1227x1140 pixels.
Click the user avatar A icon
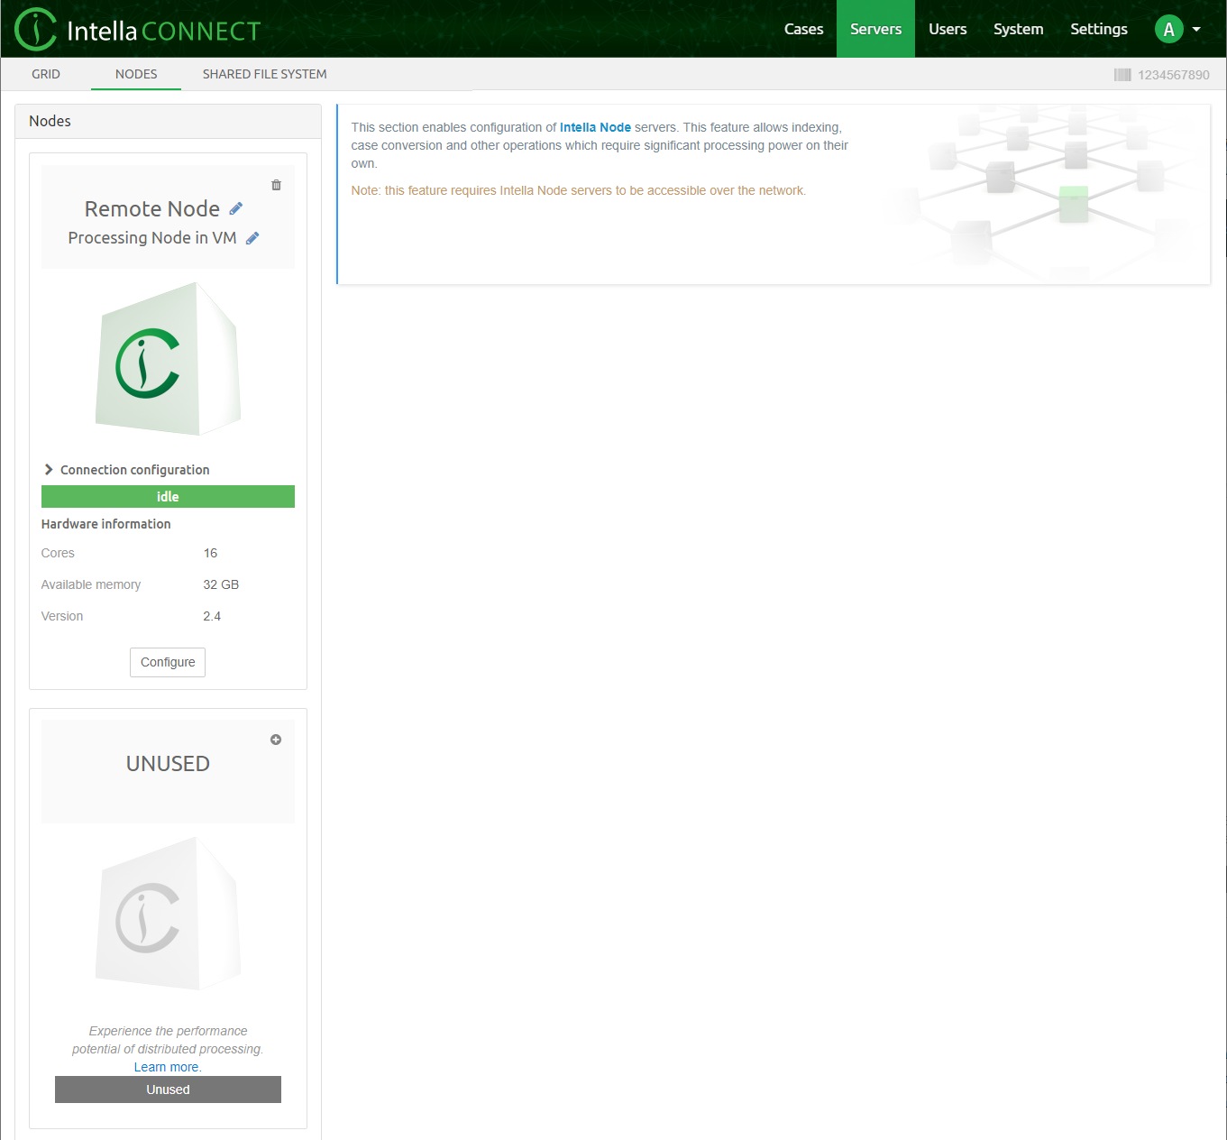coord(1168,29)
